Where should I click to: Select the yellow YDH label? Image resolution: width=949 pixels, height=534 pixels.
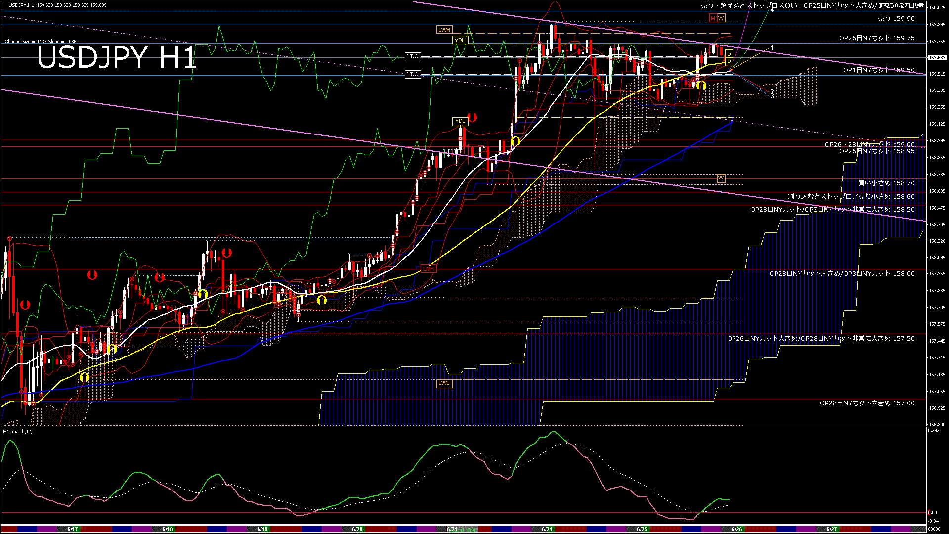point(460,40)
